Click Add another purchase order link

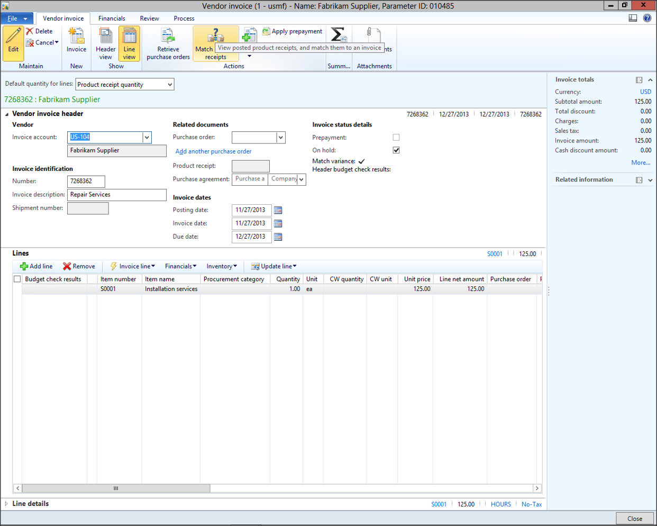213,151
